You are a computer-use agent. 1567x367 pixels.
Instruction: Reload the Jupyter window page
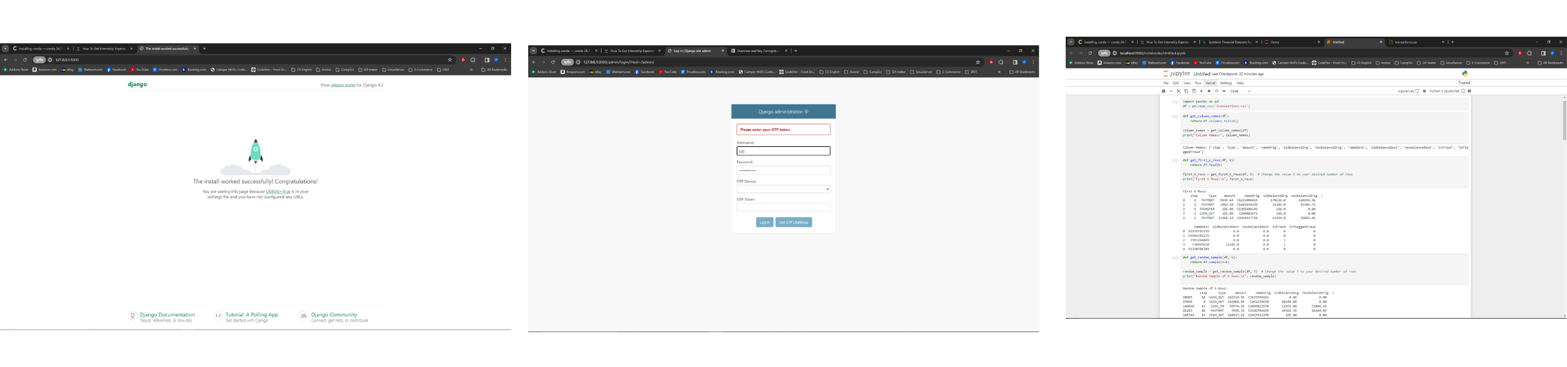click(x=1090, y=53)
